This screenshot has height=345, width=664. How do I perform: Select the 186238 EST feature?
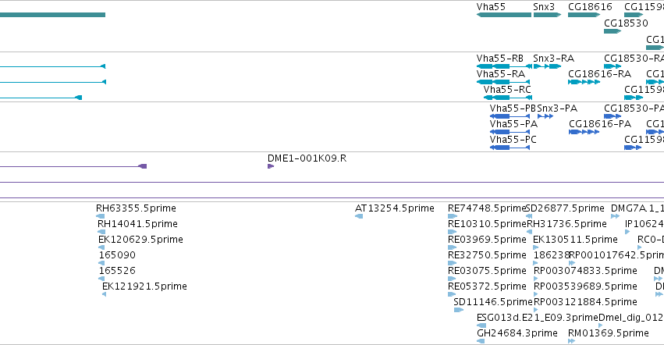535,263
